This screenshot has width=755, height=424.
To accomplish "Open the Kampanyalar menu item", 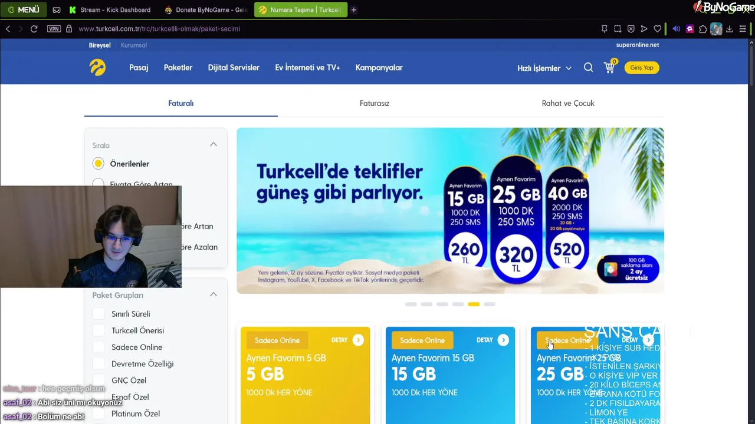I will 379,68.
